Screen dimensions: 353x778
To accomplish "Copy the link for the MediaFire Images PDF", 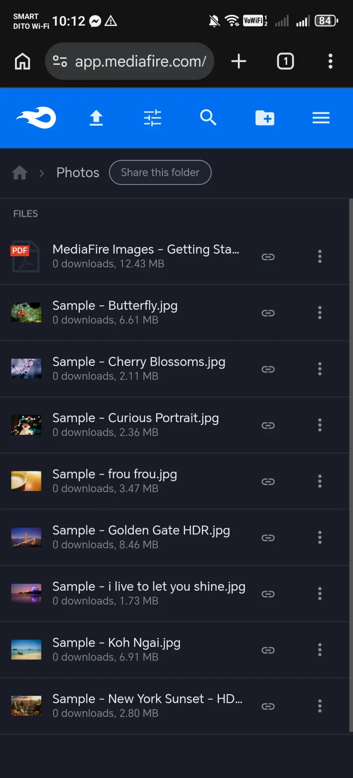I will pyautogui.click(x=268, y=256).
